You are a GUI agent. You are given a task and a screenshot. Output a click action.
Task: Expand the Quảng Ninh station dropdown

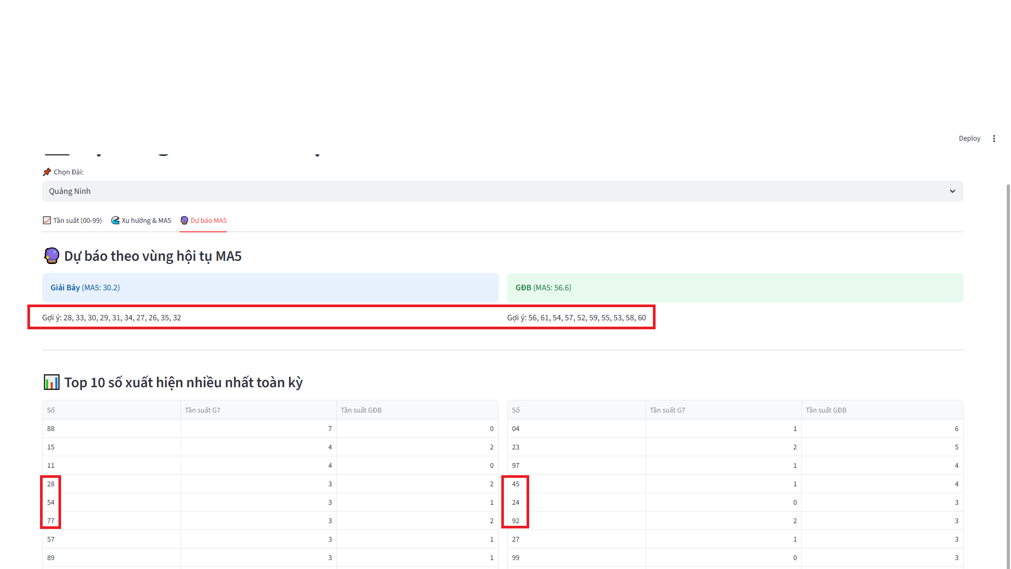pyautogui.click(x=502, y=191)
